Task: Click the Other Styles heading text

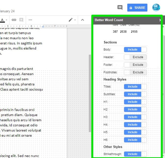Action: (113, 147)
